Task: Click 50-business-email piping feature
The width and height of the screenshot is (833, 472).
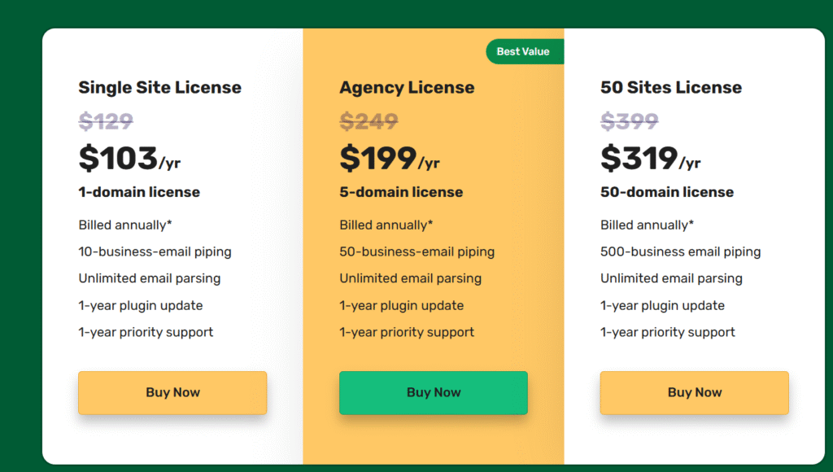Action: (417, 252)
